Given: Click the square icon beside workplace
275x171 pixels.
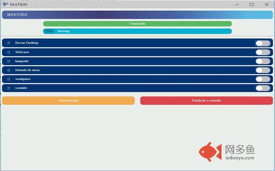Looking at the screenshot, I should [x=9, y=79].
